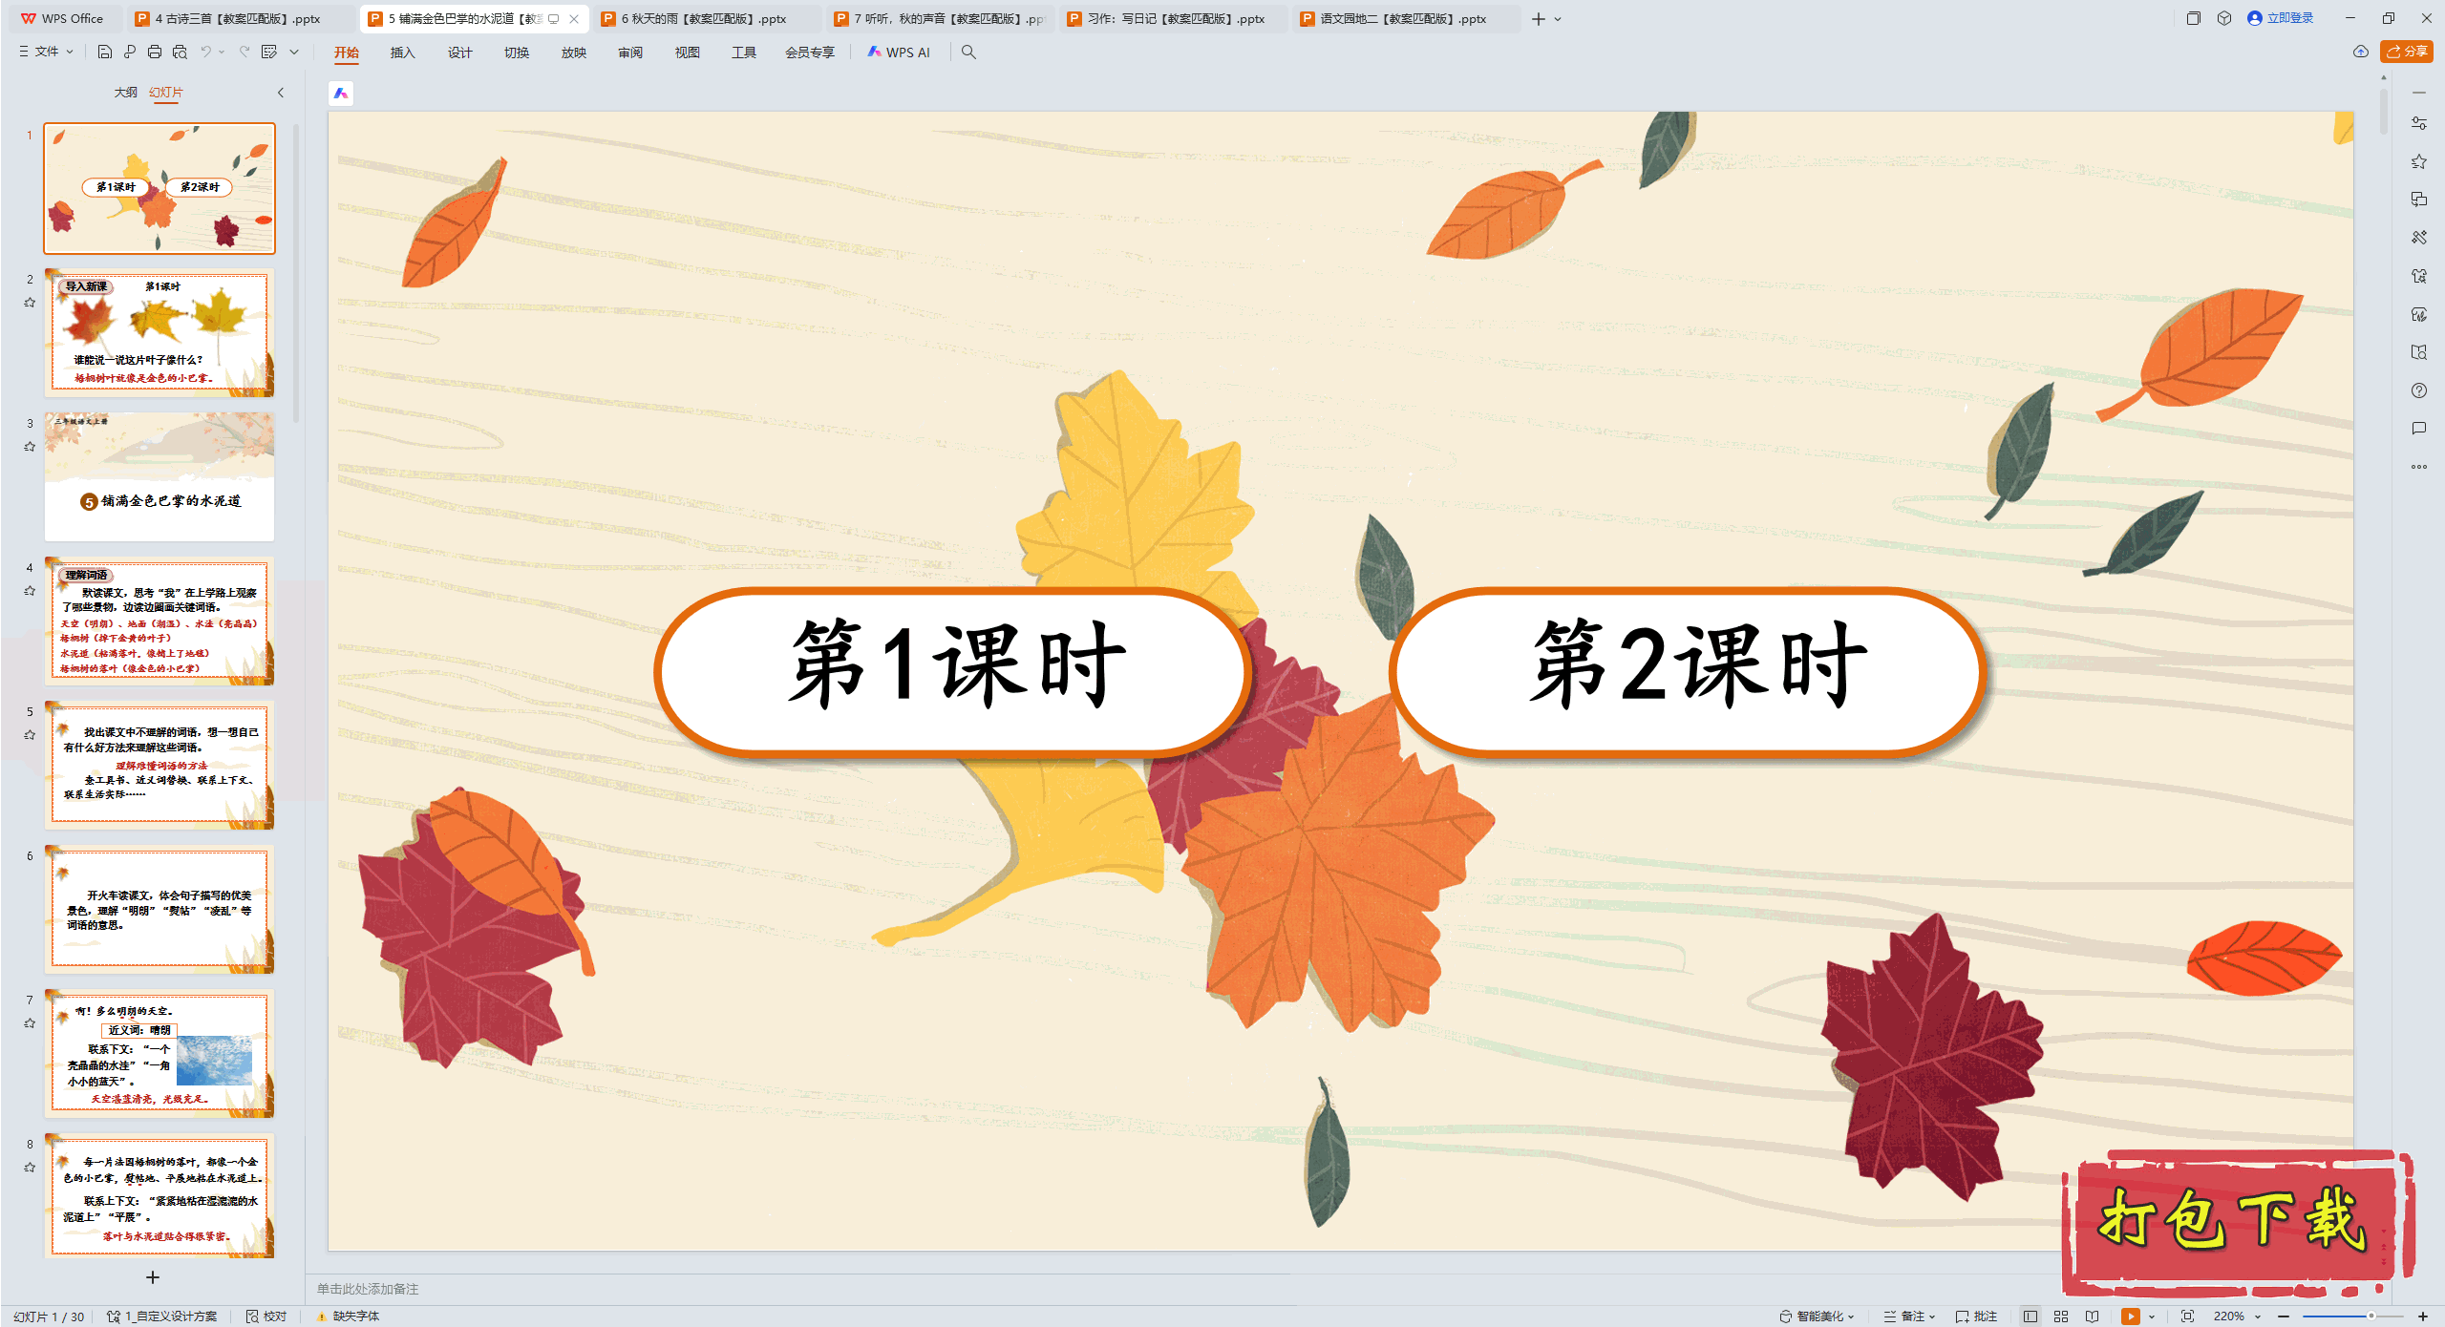Start slideshow with orange play button
The height and width of the screenshot is (1327, 2445).
pyautogui.click(x=2130, y=1316)
